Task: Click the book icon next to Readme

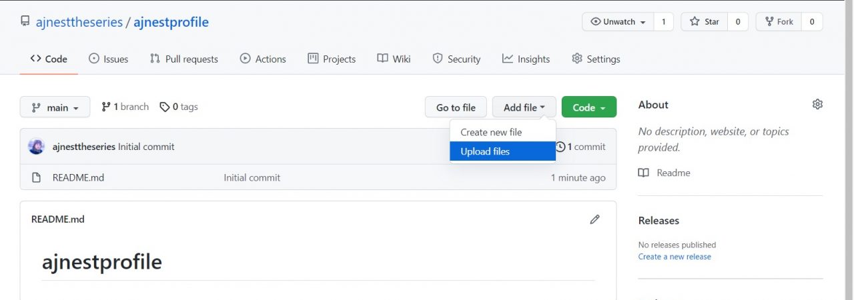Action: (x=643, y=173)
